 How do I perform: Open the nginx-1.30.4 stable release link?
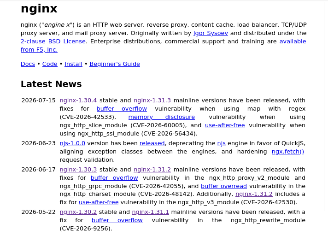click(x=78, y=100)
